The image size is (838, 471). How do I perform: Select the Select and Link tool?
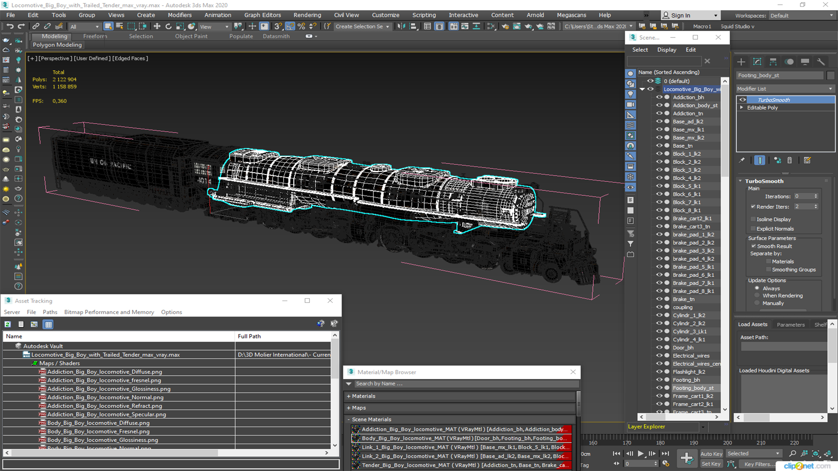tap(36, 27)
